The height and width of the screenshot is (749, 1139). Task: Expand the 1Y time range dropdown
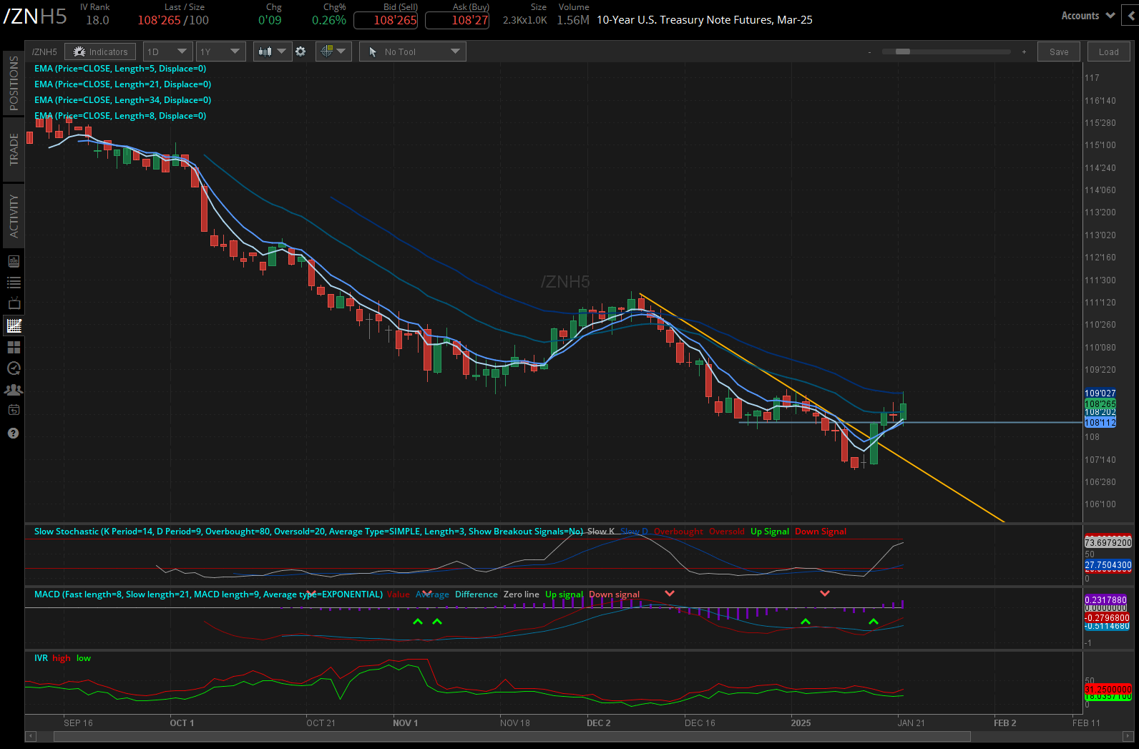pyautogui.click(x=220, y=52)
